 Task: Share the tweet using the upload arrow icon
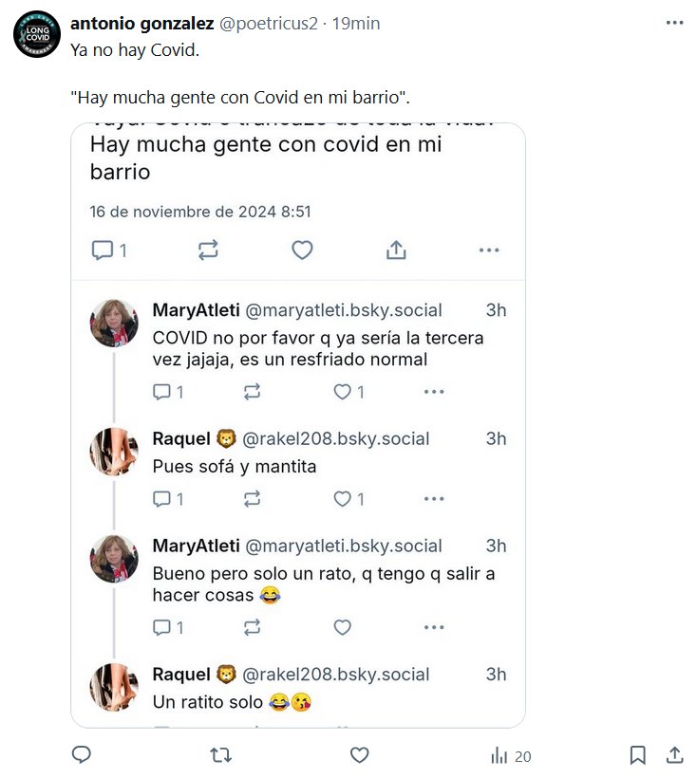674,755
